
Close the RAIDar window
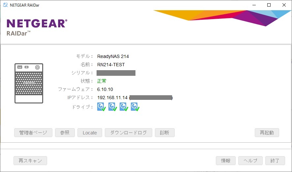(x=284, y=5)
